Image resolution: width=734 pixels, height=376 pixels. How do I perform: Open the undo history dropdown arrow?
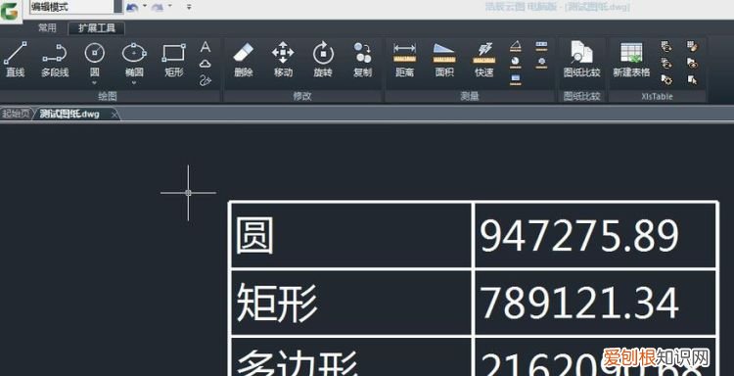(x=145, y=7)
